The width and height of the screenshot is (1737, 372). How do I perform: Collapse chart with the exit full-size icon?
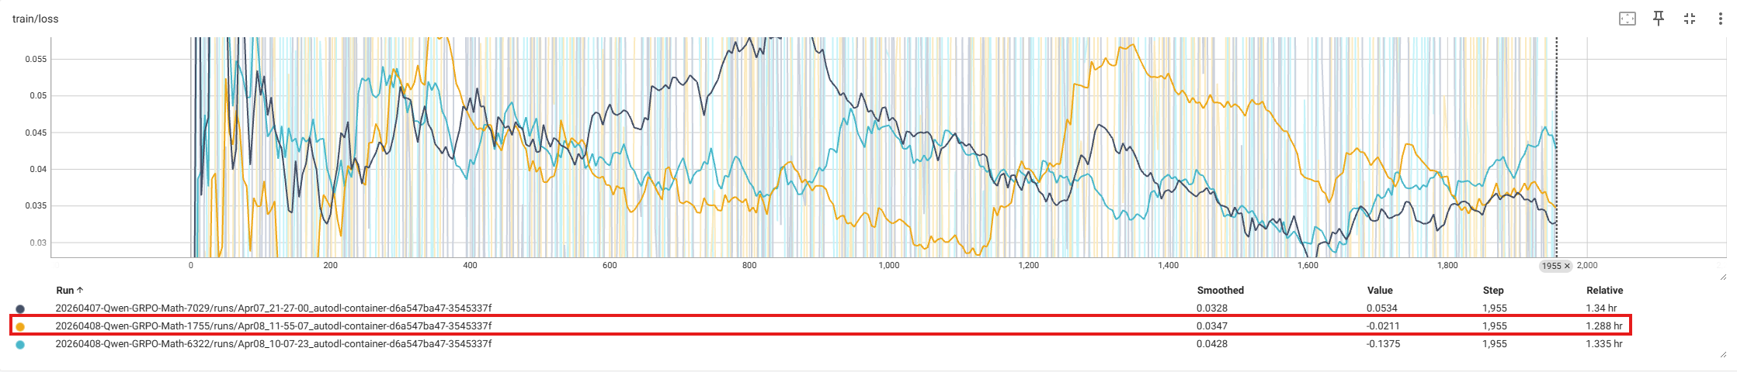click(1689, 19)
